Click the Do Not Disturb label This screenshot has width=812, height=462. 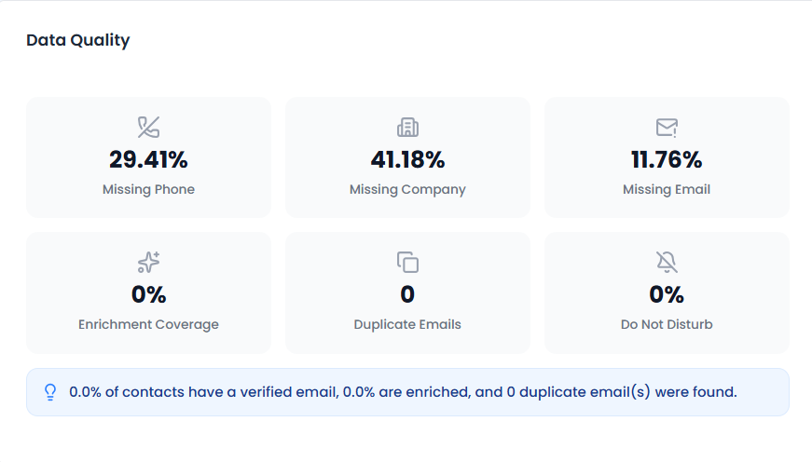click(667, 324)
